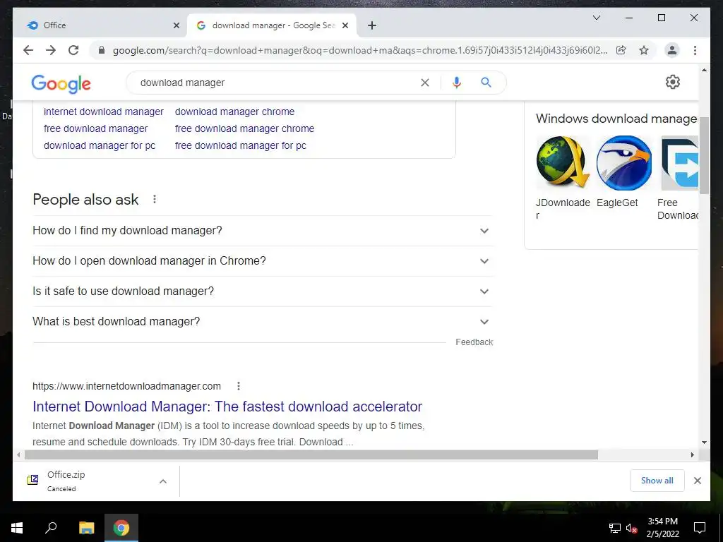Open 'download manager chrome' related search

coord(234,112)
